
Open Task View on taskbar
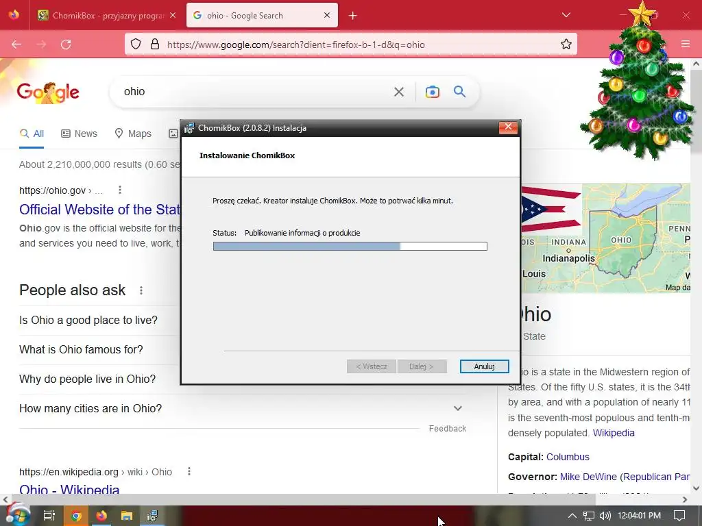click(x=49, y=516)
